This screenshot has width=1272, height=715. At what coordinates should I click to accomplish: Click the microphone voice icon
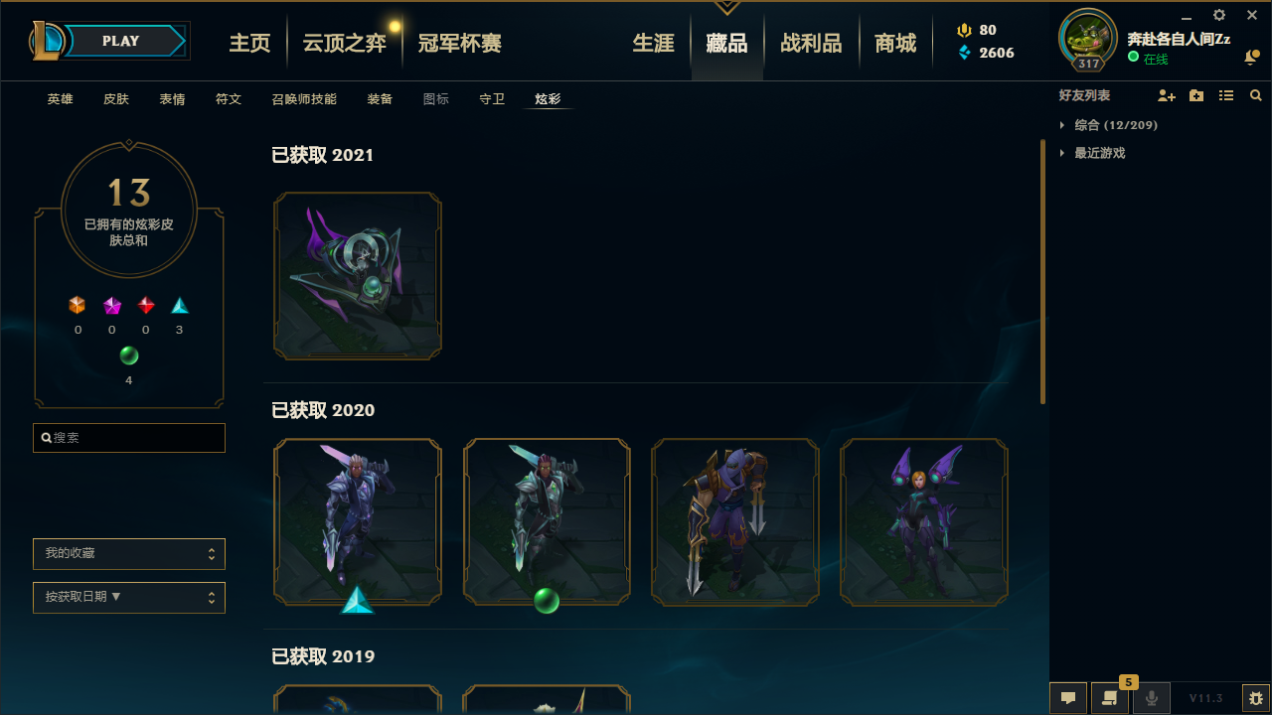click(1152, 698)
